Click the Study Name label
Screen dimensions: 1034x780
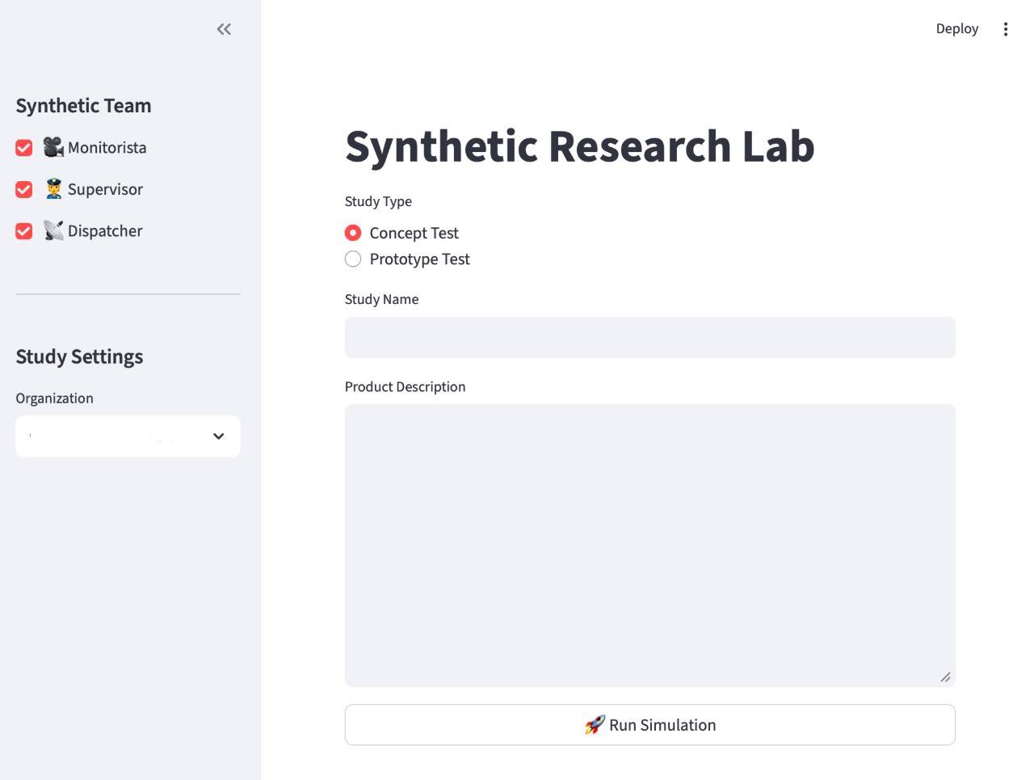pyautogui.click(x=381, y=299)
